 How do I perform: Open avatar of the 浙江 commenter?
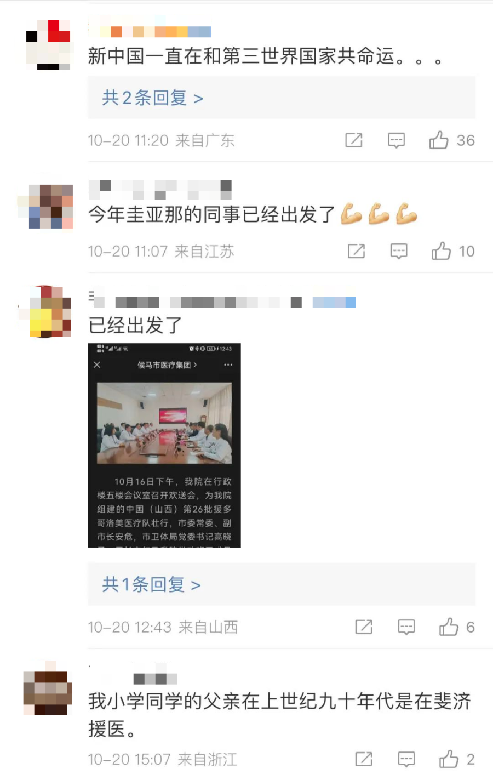point(48,688)
